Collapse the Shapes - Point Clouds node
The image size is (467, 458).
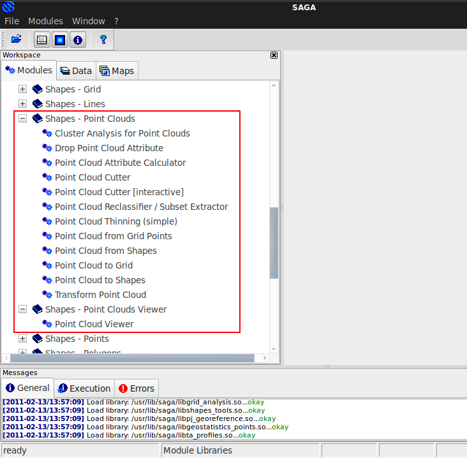(x=23, y=119)
